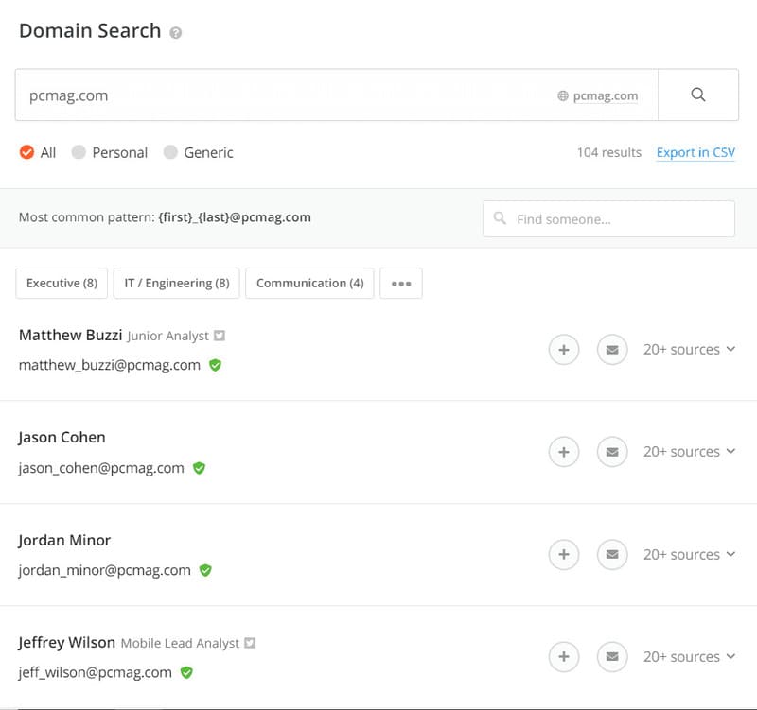The width and height of the screenshot is (757, 710).
Task: Open the envelope icon for Jason Cohen
Action: click(612, 451)
